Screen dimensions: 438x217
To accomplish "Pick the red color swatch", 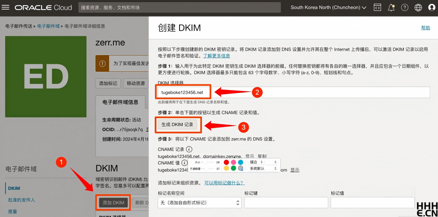I will pos(226,162).
